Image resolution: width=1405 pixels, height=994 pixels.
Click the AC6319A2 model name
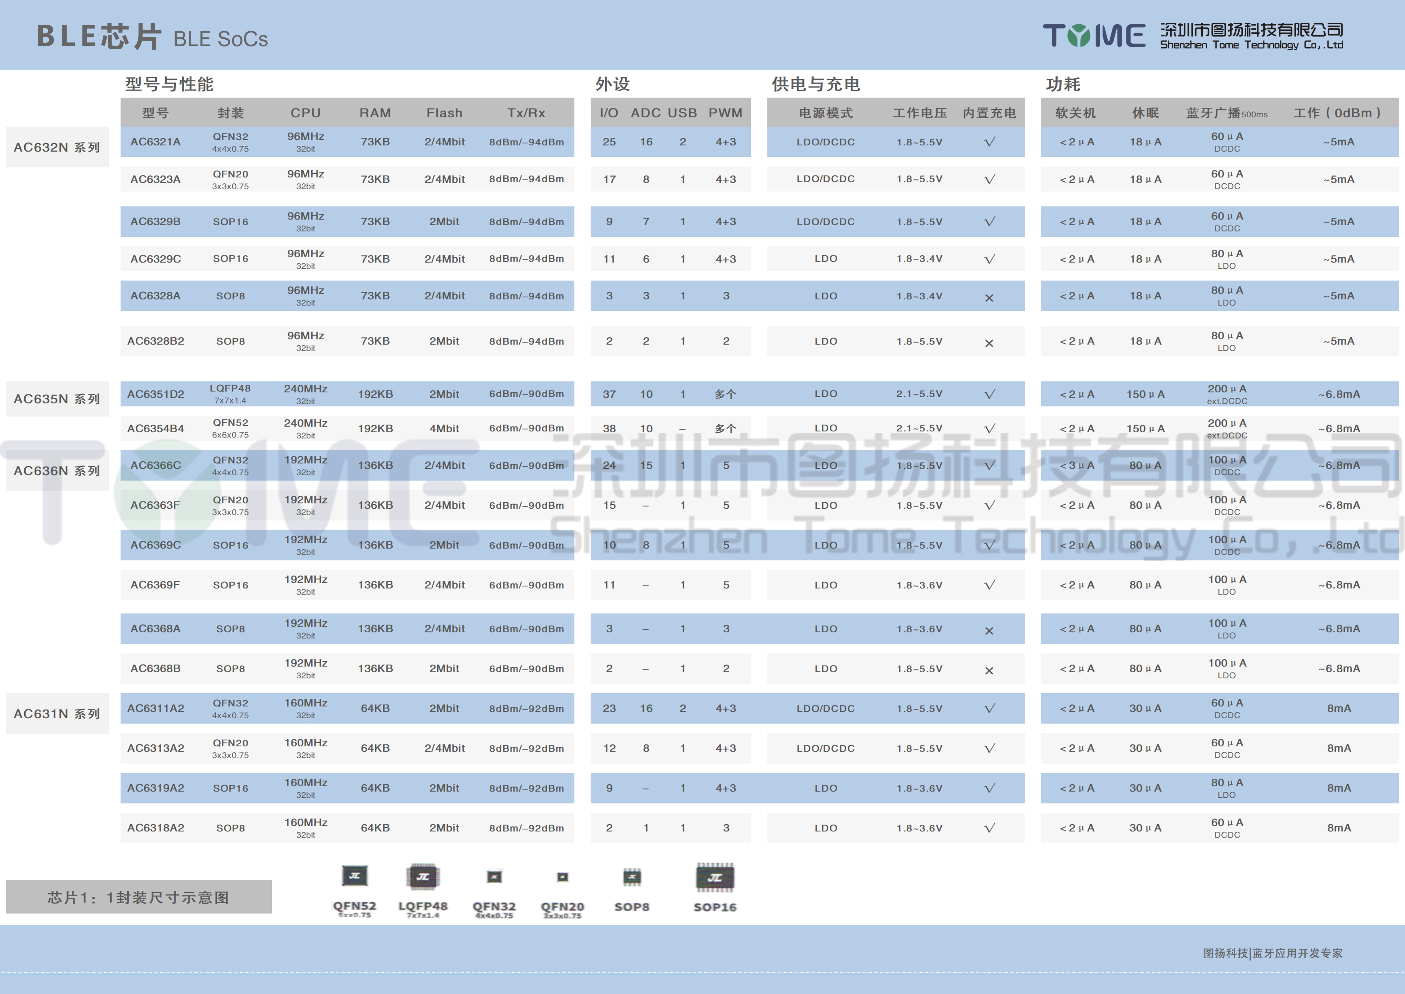(x=156, y=788)
